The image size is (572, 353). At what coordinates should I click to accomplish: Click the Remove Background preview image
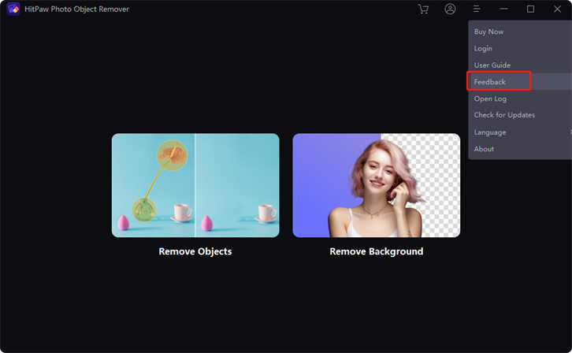(376, 185)
